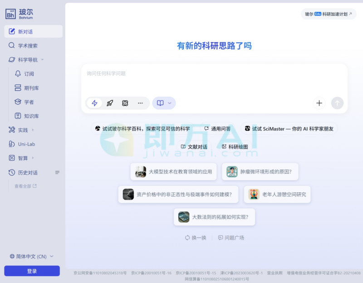Click the book knowledge-source icon
This screenshot has width=363, height=283.
[161, 103]
